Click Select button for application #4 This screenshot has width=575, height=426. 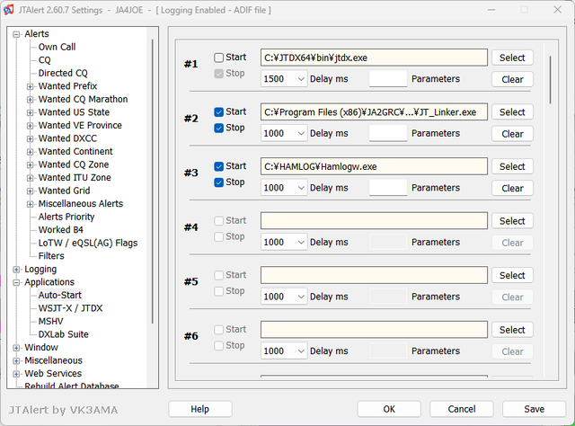(512, 221)
